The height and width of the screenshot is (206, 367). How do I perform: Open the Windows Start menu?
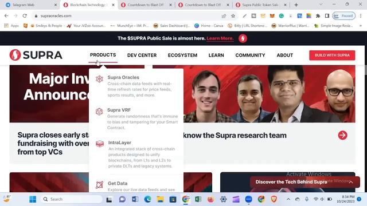point(33,199)
